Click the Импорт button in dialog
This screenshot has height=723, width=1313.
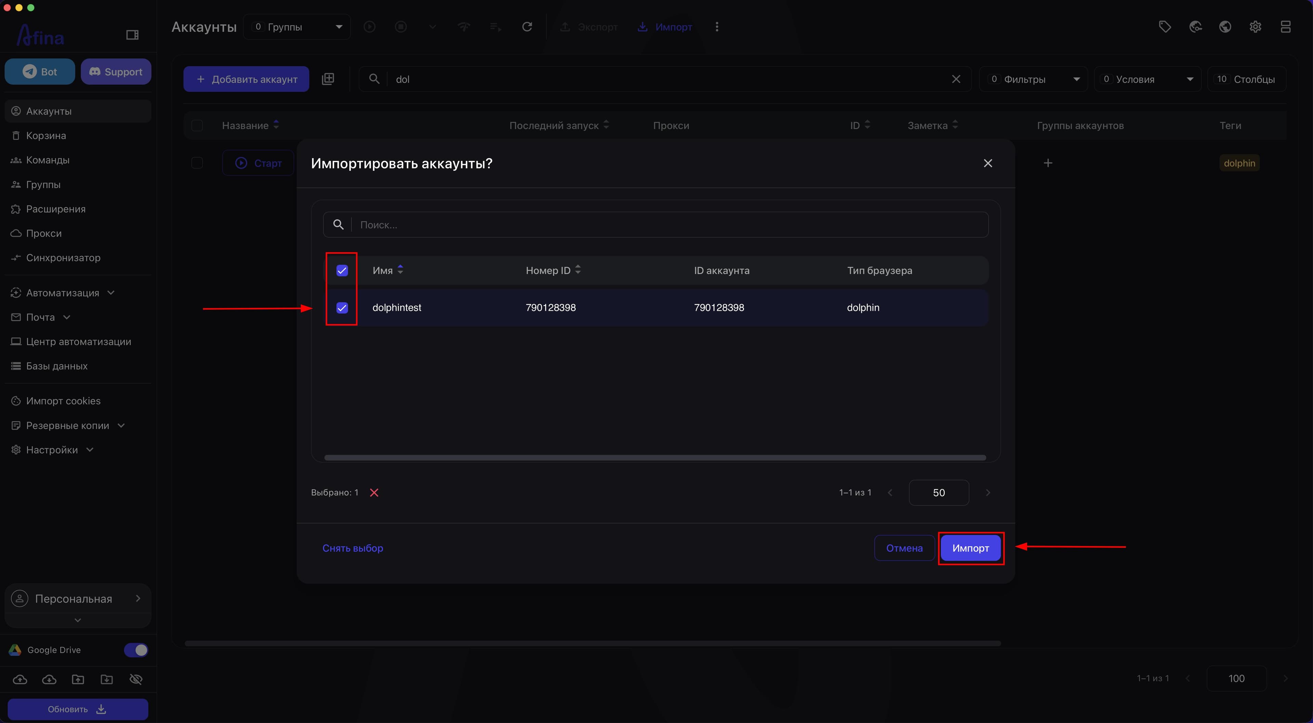[970, 548]
